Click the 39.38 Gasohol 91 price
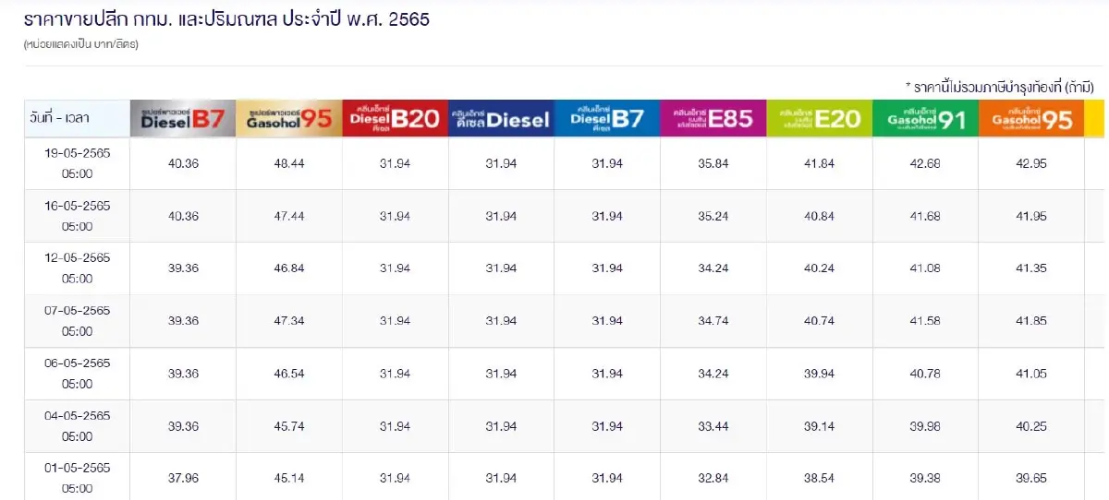The height and width of the screenshot is (500, 1109). [x=926, y=478]
